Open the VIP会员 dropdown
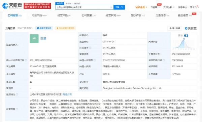This screenshot has width=202, height=122. tap(141, 7)
